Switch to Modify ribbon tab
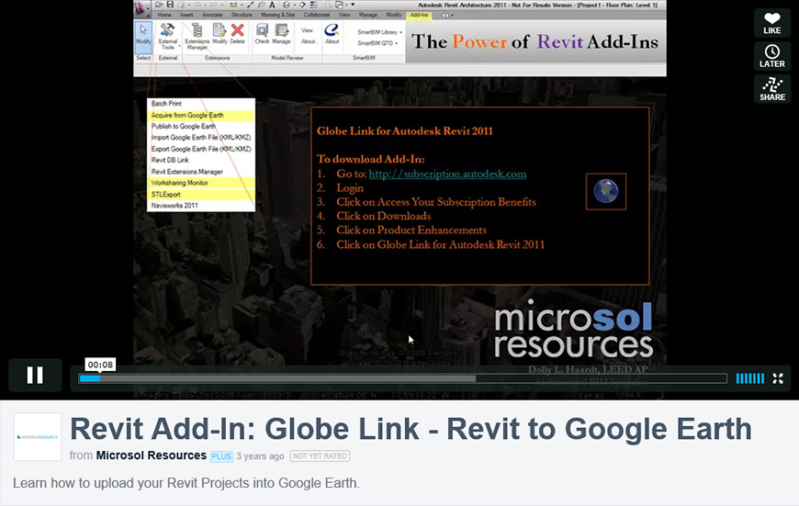This screenshot has width=799, height=506. pyautogui.click(x=393, y=15)
